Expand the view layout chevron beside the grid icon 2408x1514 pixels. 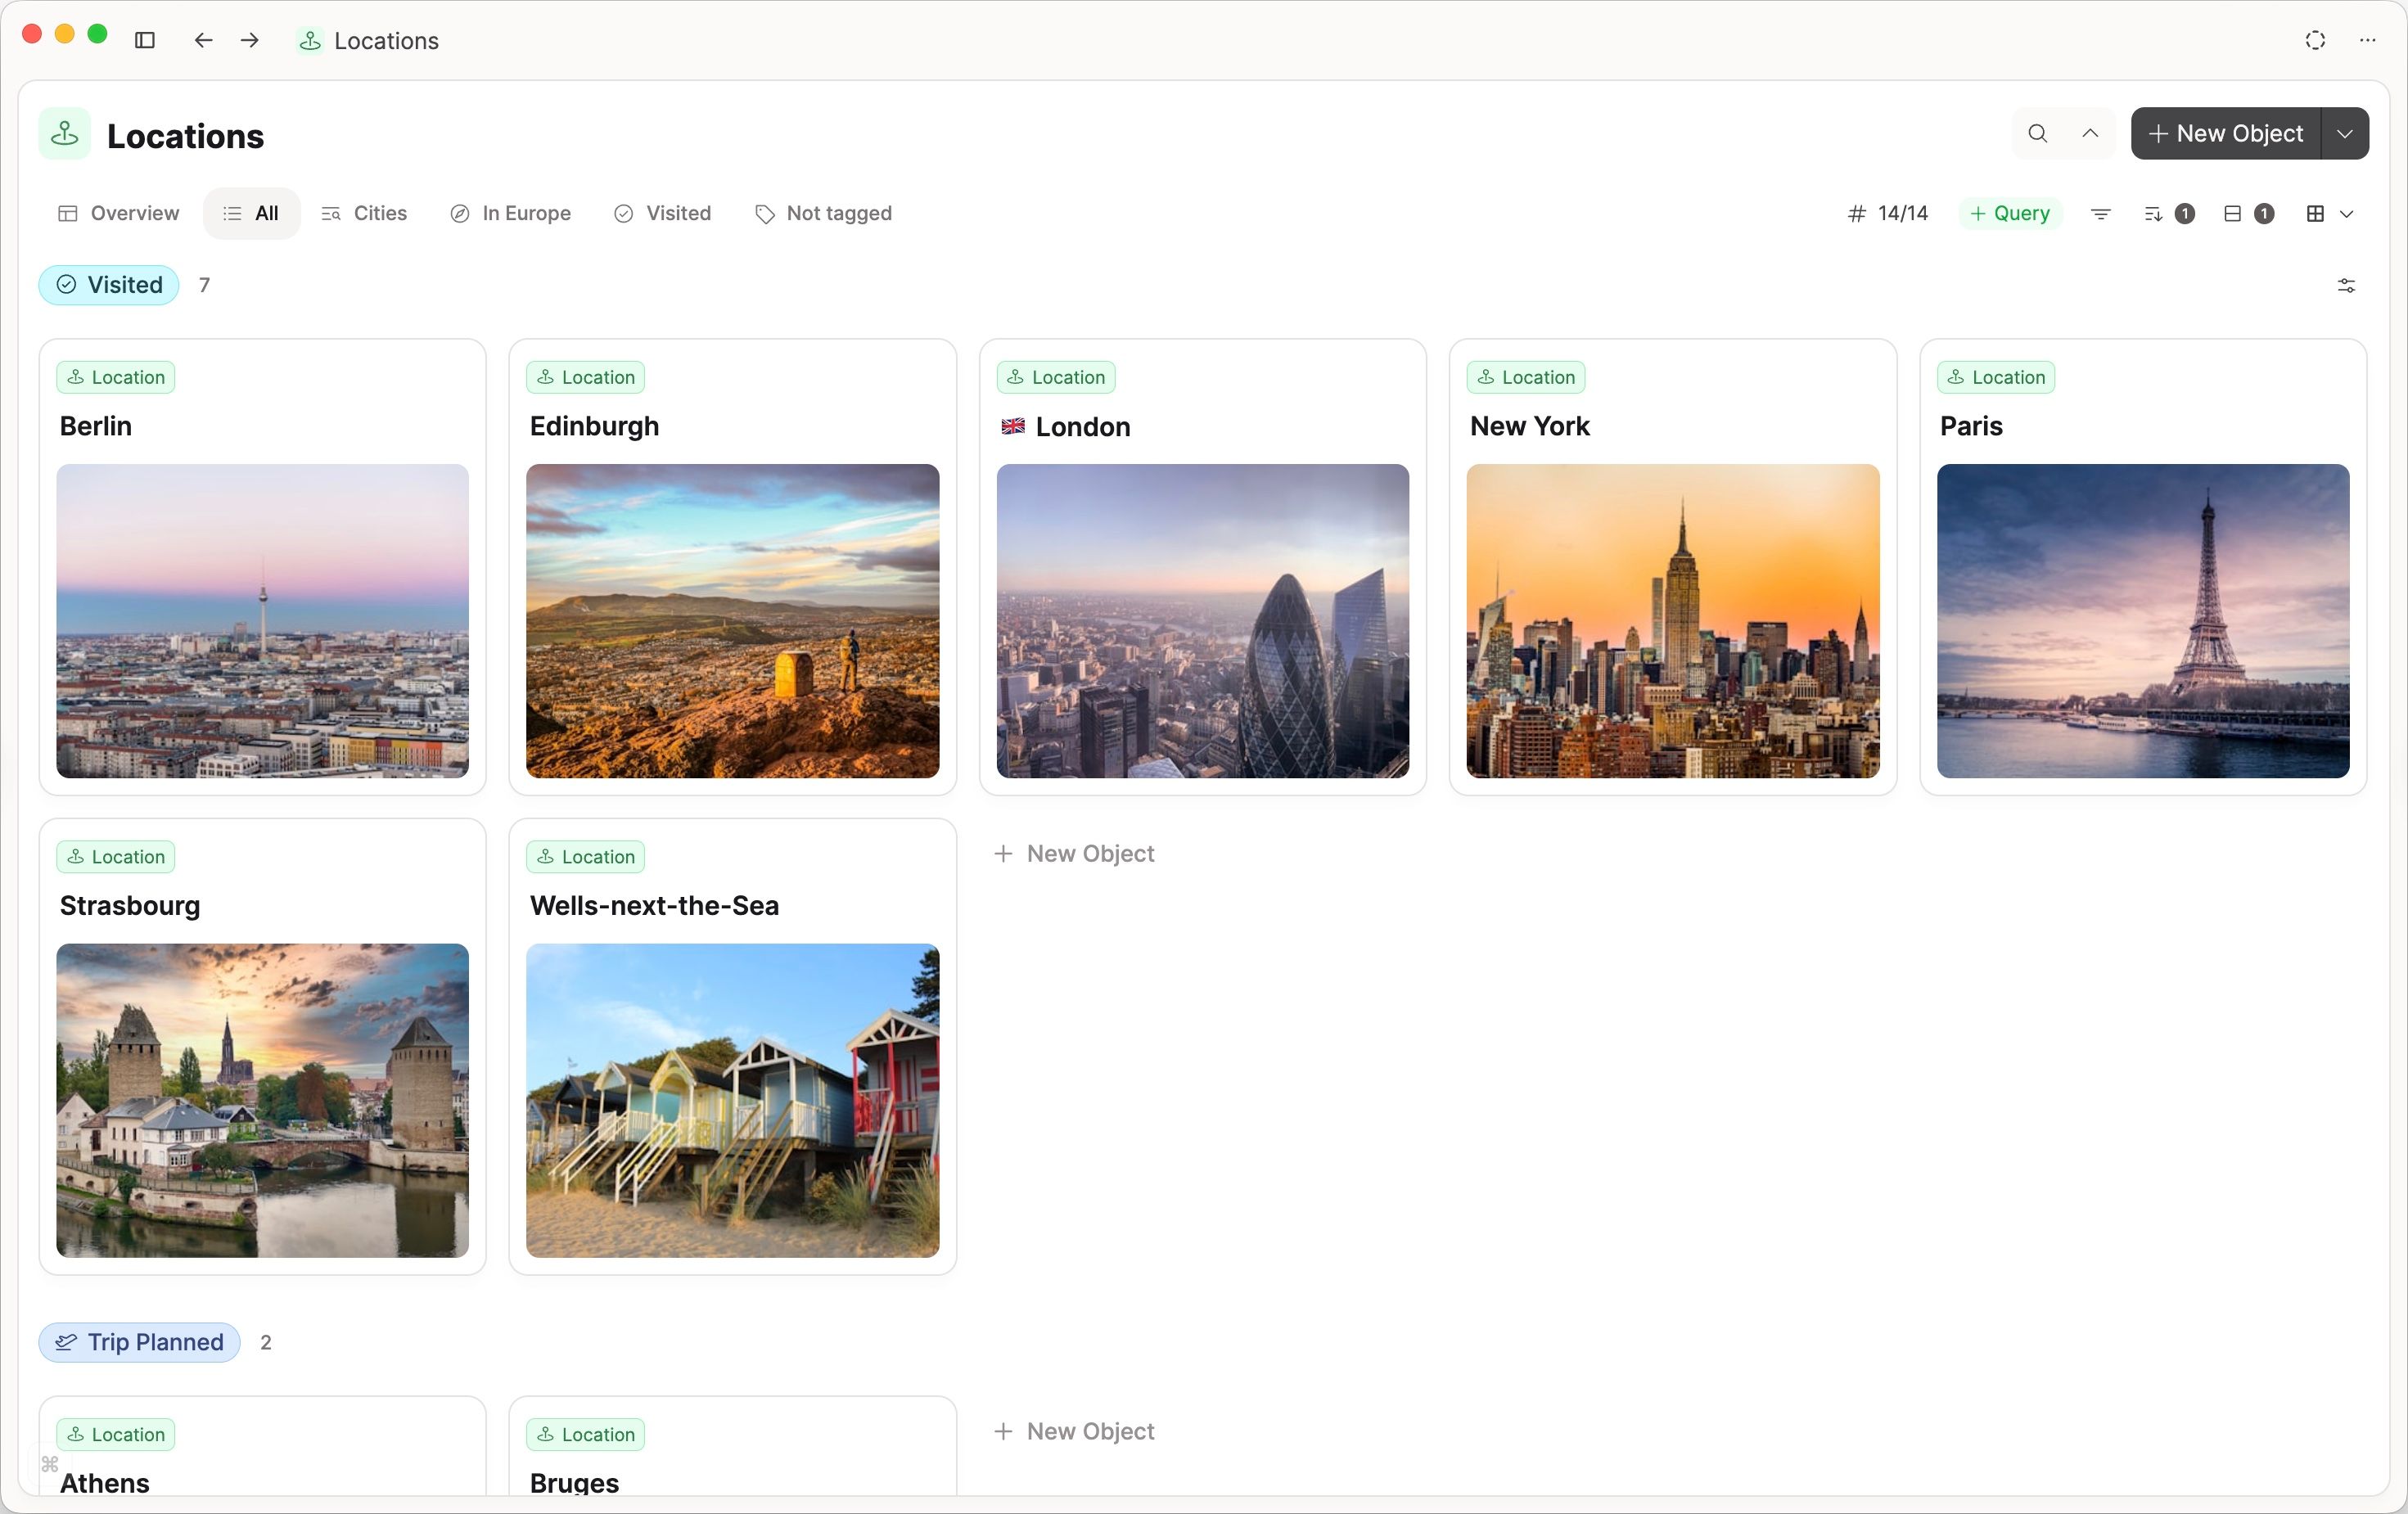point(2348,213)
